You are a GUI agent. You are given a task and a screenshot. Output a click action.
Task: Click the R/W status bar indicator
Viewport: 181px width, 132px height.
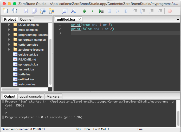pos(87,129)
